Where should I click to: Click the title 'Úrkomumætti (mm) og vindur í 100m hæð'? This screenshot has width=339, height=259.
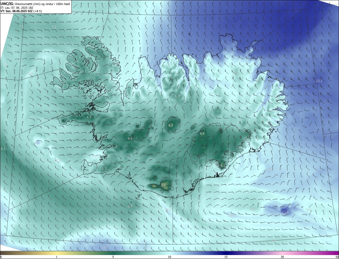(43, 4)
